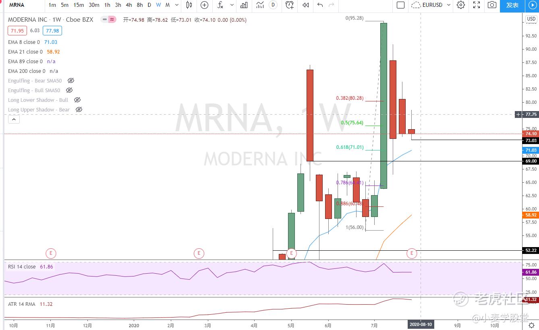Show the Long Upper Shadow - Bear indicator
539x330 pixels.
(79, 109)
